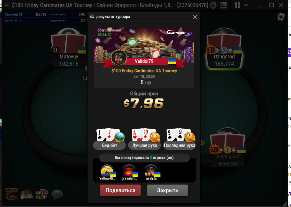Click the card deck icon top right
Viewport: 291px width, 207px height.
coord(281,17)
